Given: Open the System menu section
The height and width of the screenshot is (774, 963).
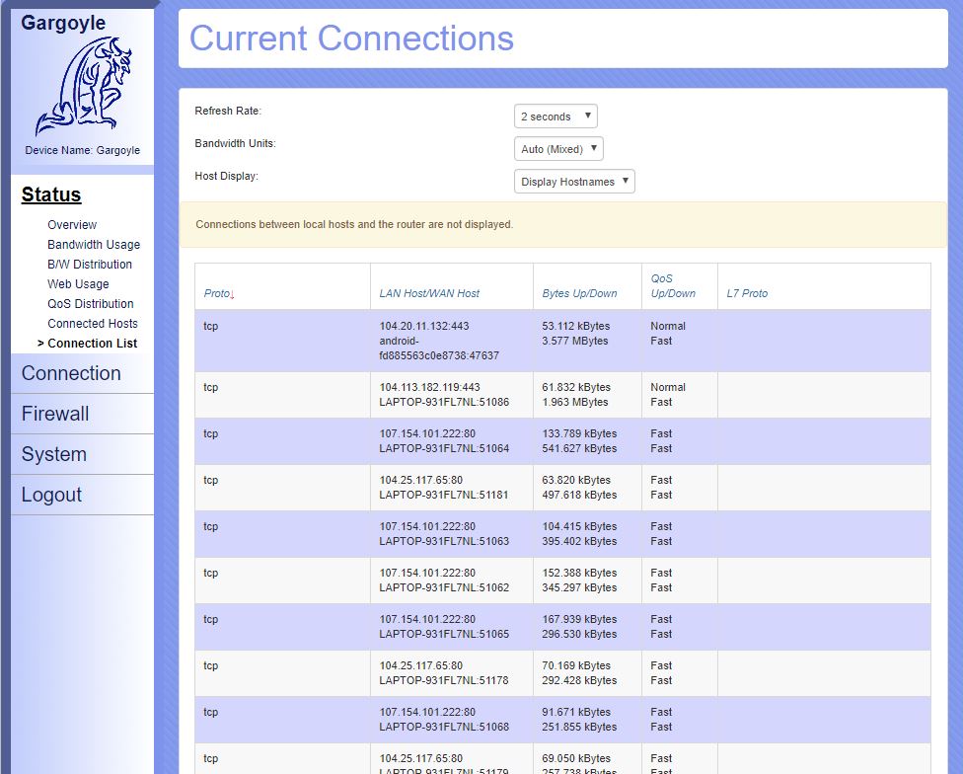Looking at the screenshot, I should coord(54,454).
